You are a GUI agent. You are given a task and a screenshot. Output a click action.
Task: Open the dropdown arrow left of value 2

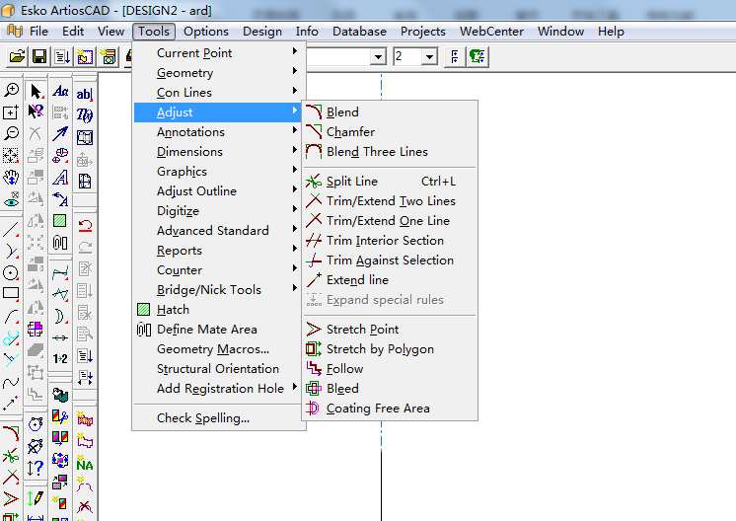(378, 57)
